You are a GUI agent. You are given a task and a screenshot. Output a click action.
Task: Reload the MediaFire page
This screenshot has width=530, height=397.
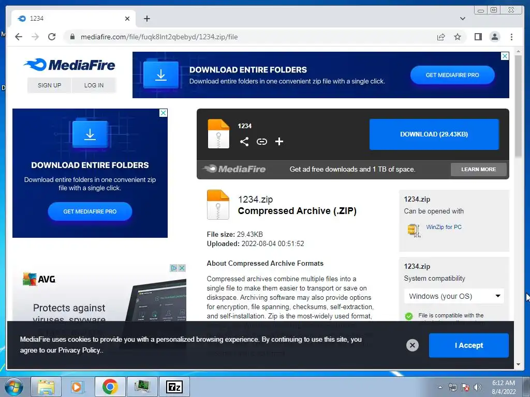click(52, 37)
